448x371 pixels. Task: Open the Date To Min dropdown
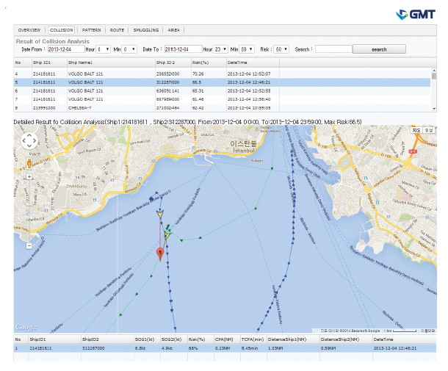pos(248,49)
